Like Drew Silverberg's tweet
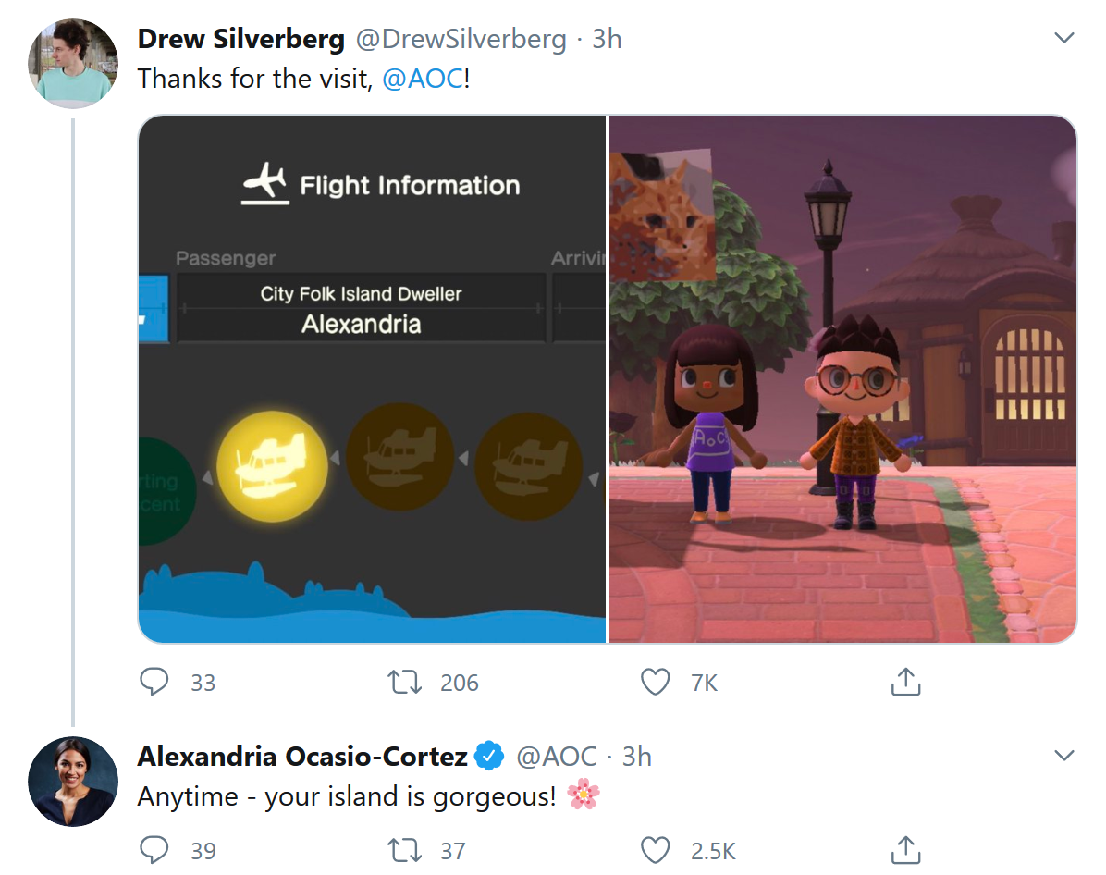Viewport: 1106px width, 875px height. coord(655,682)
